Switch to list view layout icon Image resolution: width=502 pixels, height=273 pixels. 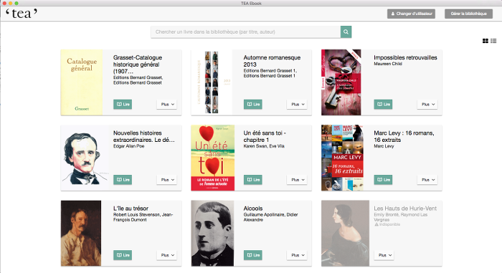click(x=493, y=41)
